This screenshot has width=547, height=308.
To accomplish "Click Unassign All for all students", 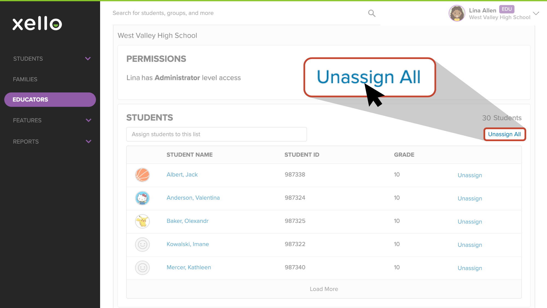I will pos(504,134).
